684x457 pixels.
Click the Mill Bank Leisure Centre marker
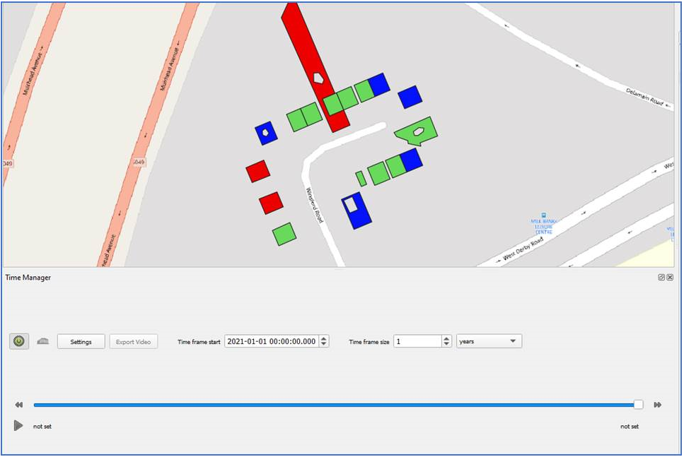click(543, 215)
